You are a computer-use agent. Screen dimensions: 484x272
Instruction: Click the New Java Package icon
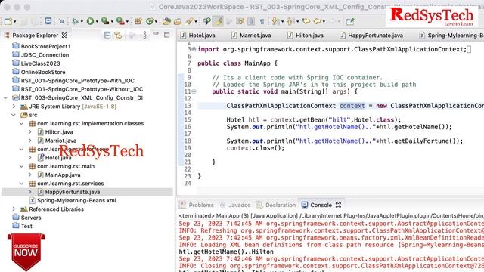pos(138,21)
